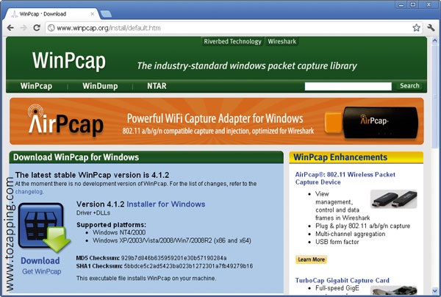Image resolution: width=441 pixels, height=297 pixels.
Task: Click the SHA1 Checksum value text
Action: (188, 266)
